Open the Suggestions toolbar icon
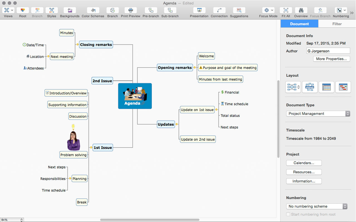Screen dimensions: 356x222 (239, 10)
